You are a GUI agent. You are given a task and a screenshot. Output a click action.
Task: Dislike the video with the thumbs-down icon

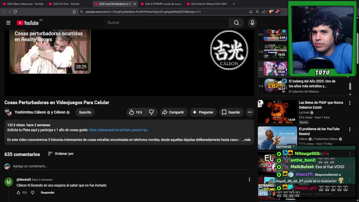(x=151, y=112)
